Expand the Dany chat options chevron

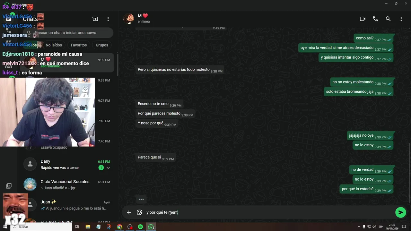click(108, 168)
